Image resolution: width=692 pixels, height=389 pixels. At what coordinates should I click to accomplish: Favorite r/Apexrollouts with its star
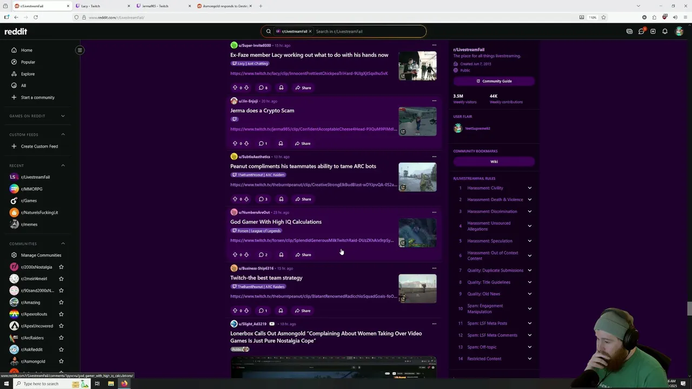[61, 314]
